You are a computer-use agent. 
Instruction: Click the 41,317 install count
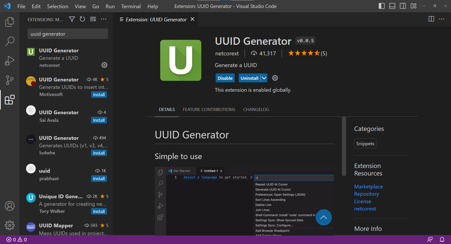point(263,53)
